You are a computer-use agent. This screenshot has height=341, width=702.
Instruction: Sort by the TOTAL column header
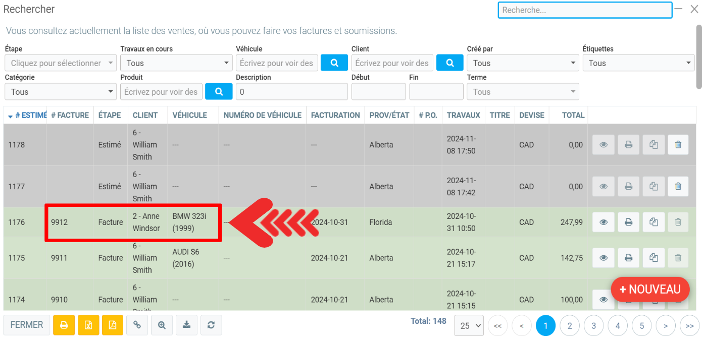(573, 115)
